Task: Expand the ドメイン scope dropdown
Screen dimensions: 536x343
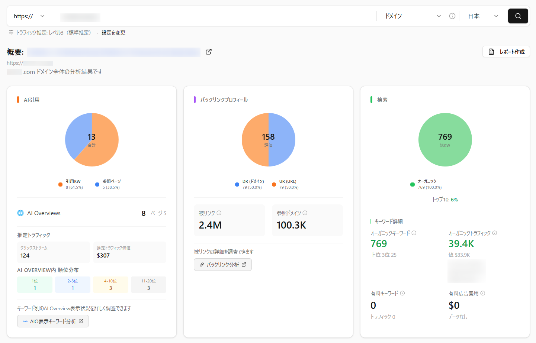Action: [x=413, y=16]
